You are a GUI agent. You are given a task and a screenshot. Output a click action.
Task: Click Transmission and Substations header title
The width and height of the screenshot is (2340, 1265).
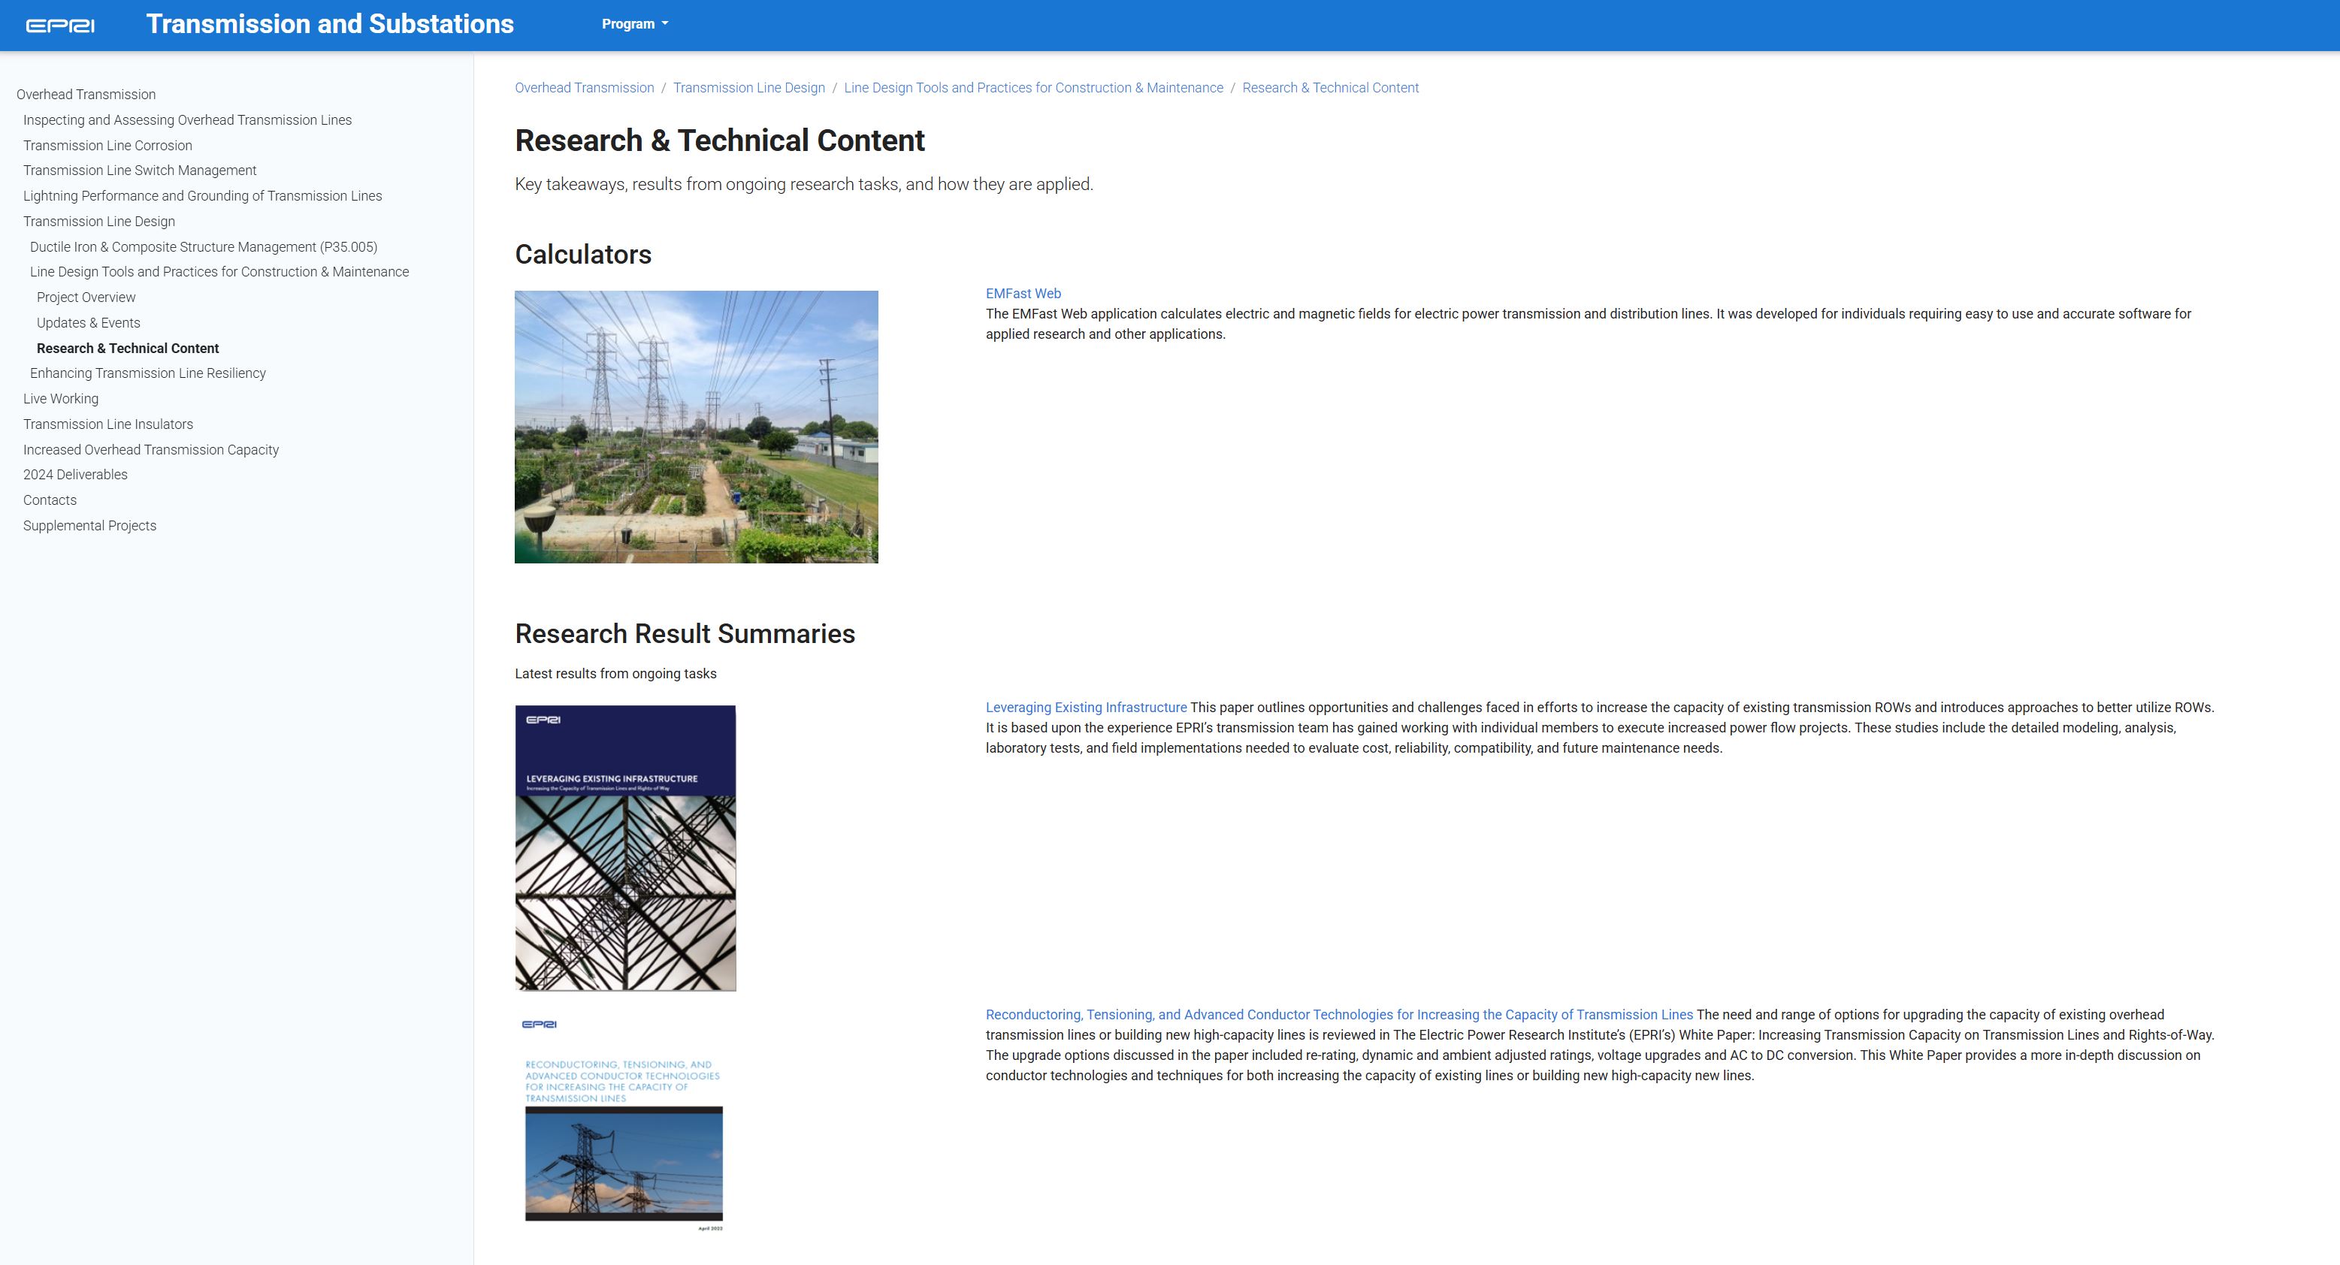click(330, 25)
